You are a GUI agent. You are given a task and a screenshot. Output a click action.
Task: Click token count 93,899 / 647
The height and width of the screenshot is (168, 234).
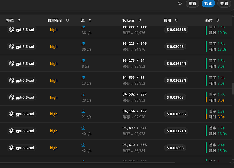tap(135, 128)
